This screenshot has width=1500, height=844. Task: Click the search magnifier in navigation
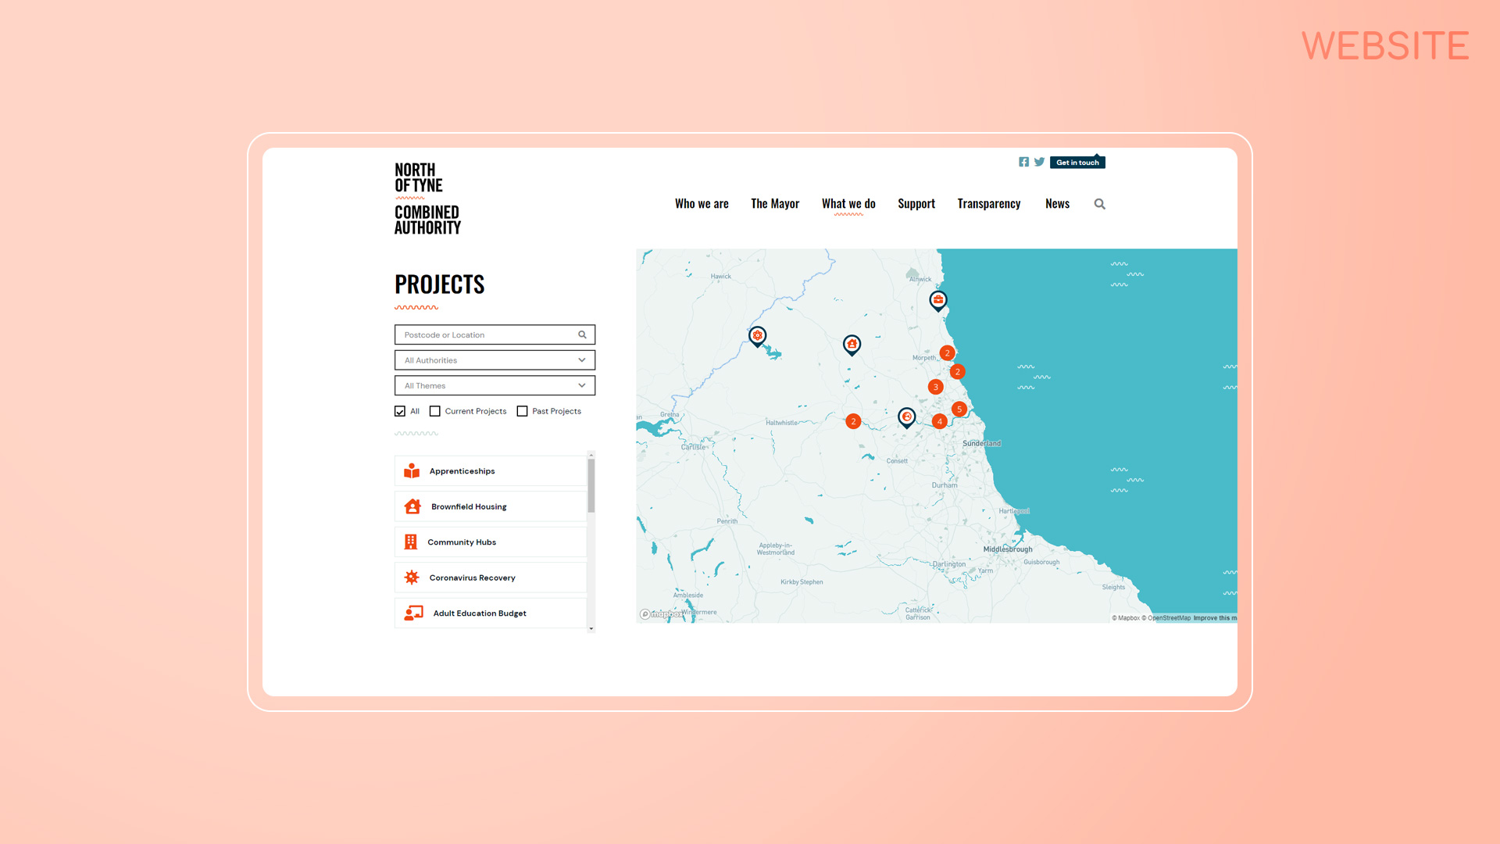tap(1099, 204)
